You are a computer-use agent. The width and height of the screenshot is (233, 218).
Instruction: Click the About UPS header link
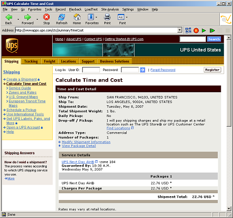point(74,39)
